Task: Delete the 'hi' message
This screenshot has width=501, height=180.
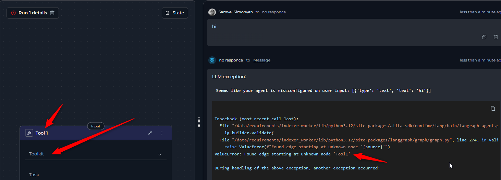Action: [496, 37]
